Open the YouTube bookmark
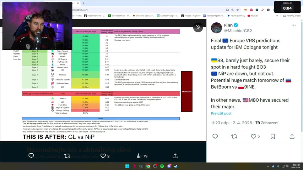 click(x=253, y=16)
